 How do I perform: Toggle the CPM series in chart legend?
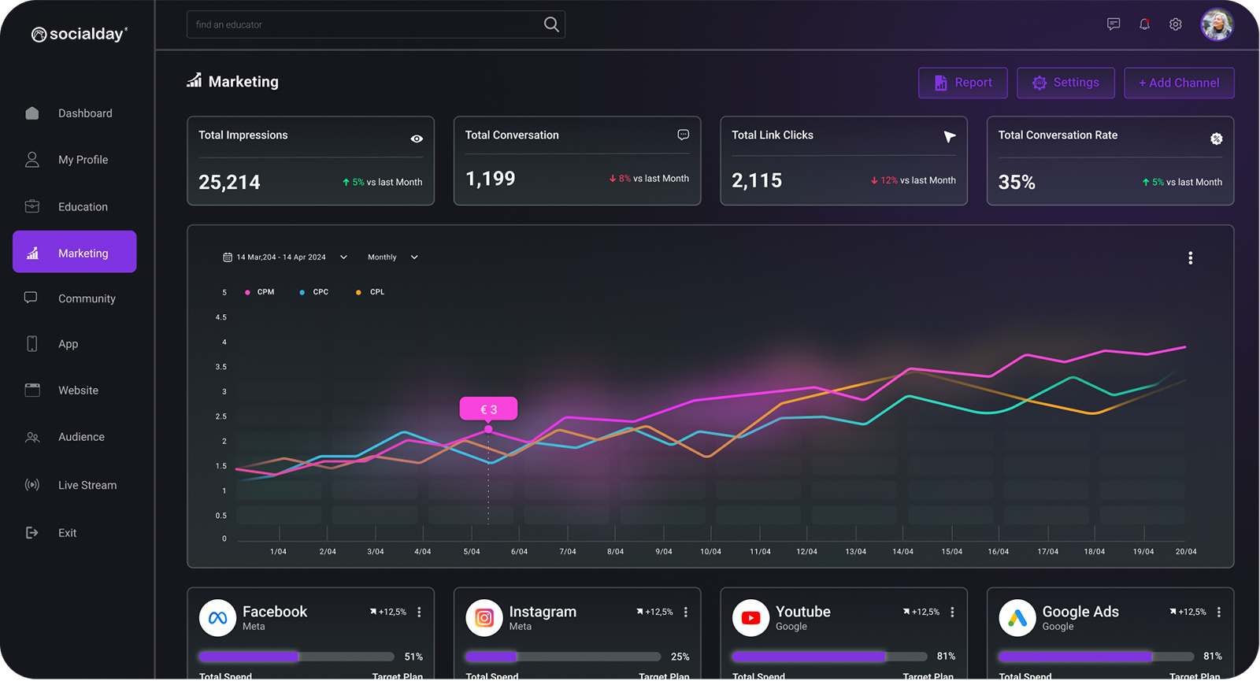click(x=260, y=292)
